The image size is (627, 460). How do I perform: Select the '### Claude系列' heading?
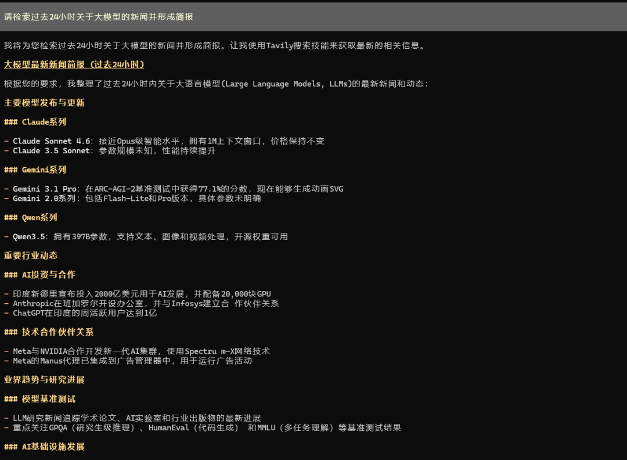pyautogui.click(x=35, y=122)
